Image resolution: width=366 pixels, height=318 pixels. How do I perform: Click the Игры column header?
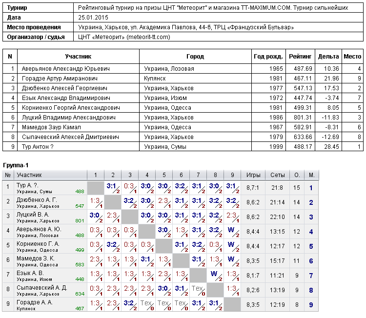tap(253, 175)
